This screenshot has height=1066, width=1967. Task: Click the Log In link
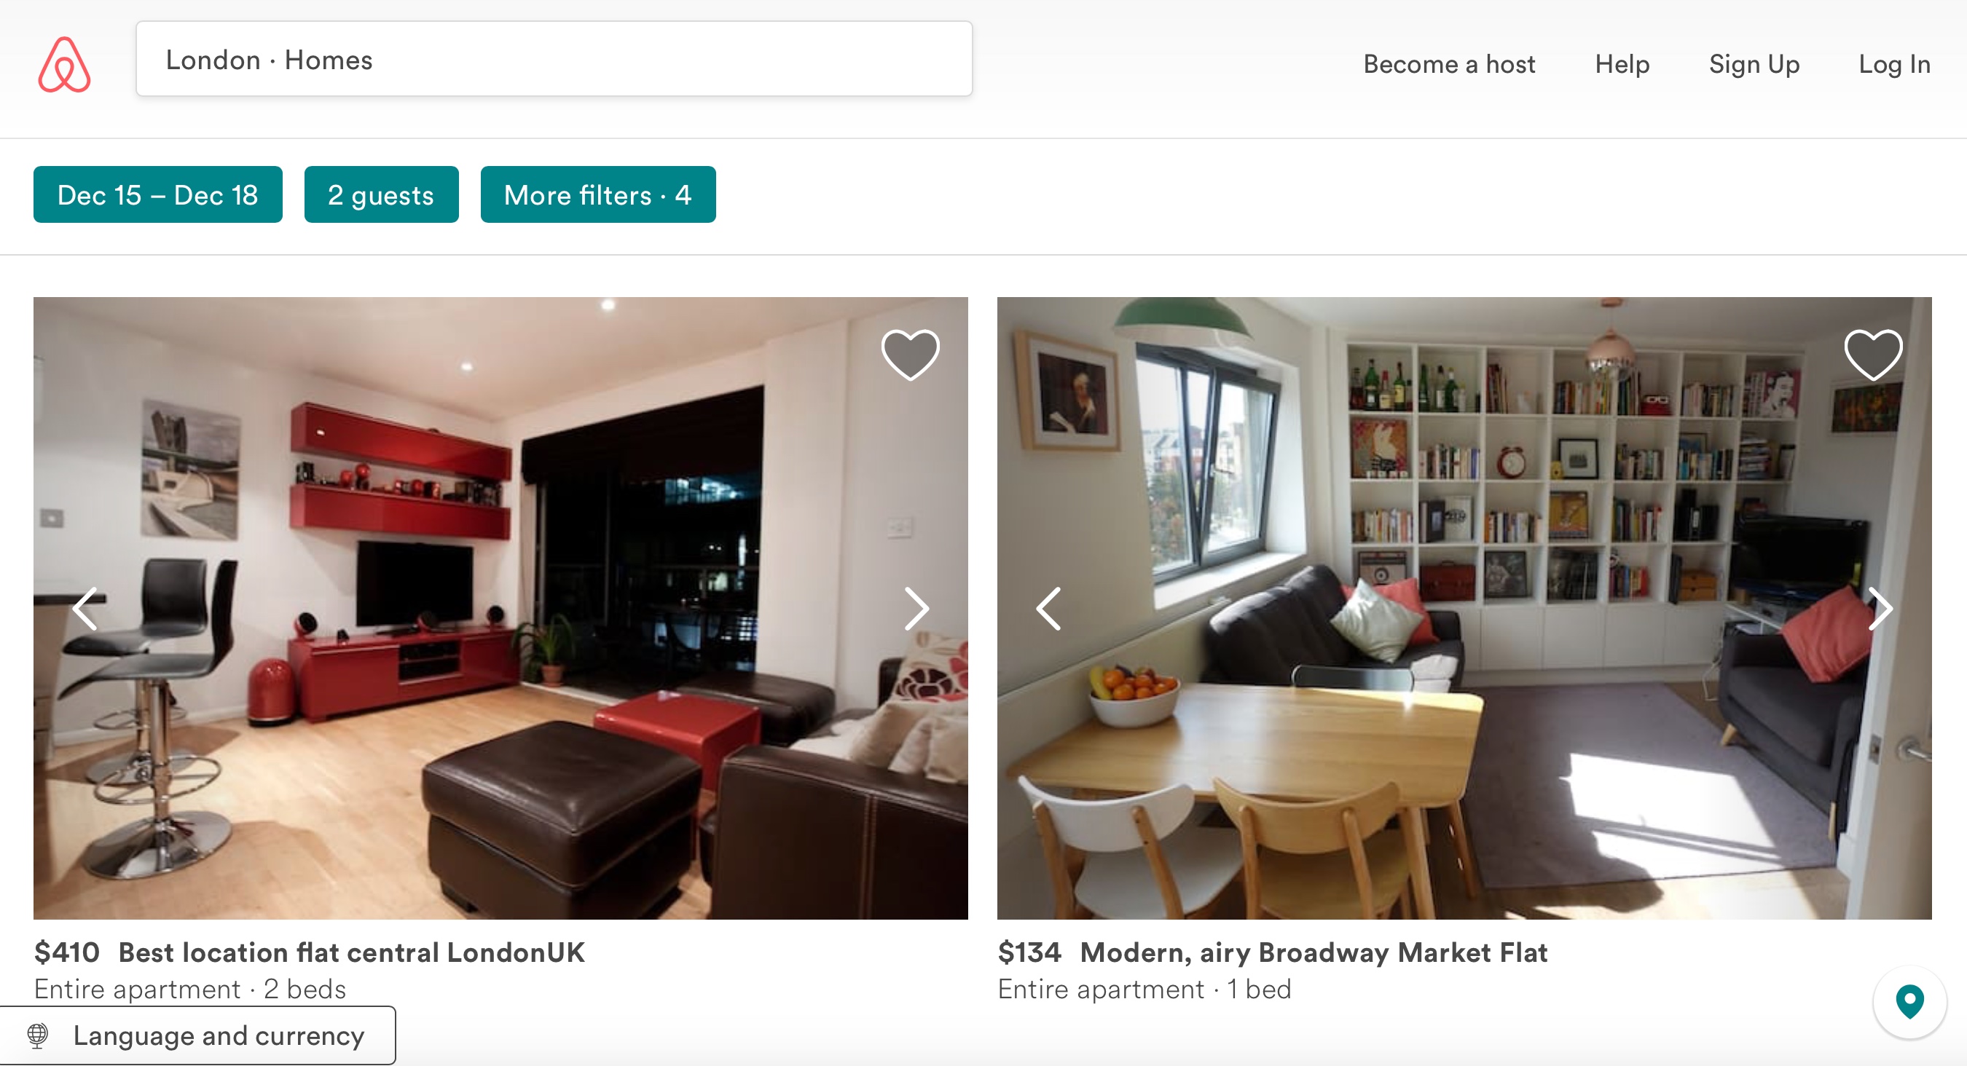(1894, 64)
